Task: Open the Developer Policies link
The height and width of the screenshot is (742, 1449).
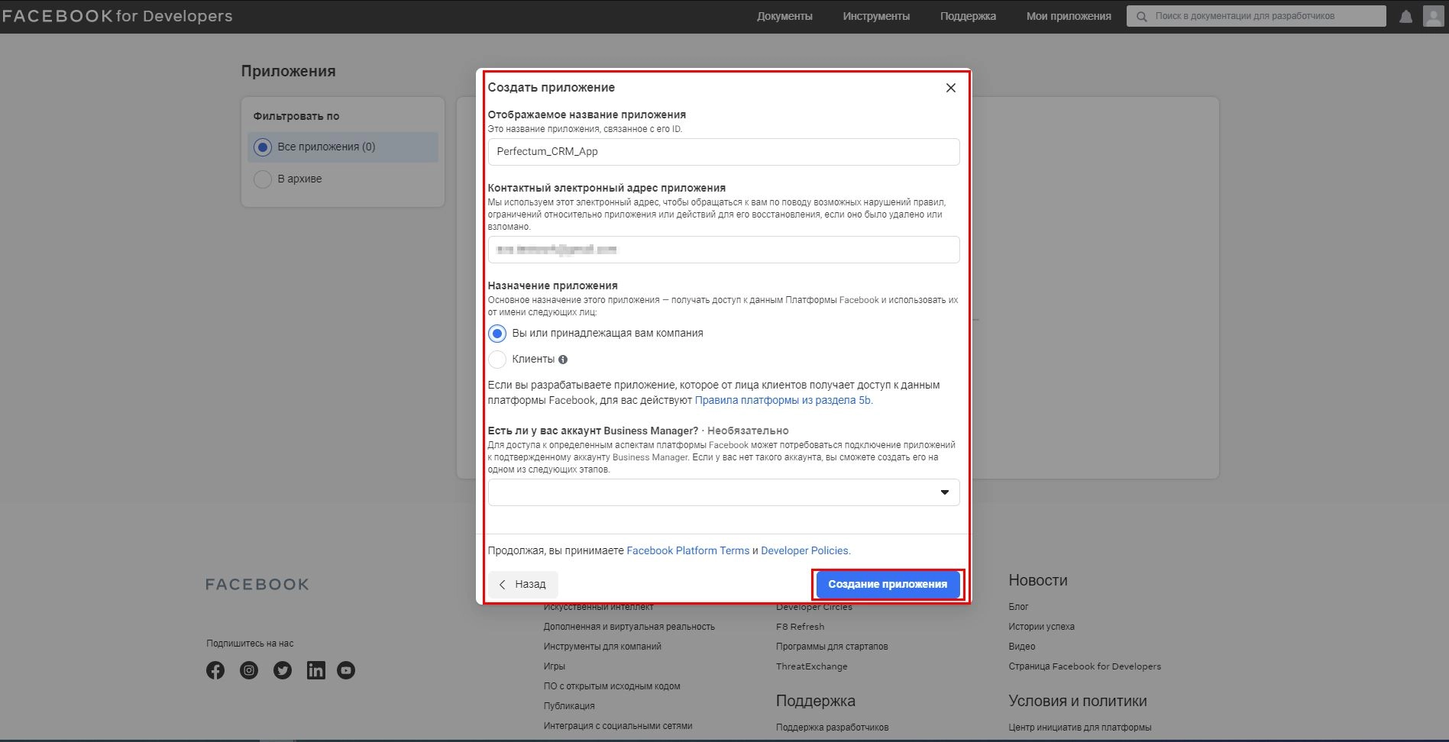Action: coord(805,550)
